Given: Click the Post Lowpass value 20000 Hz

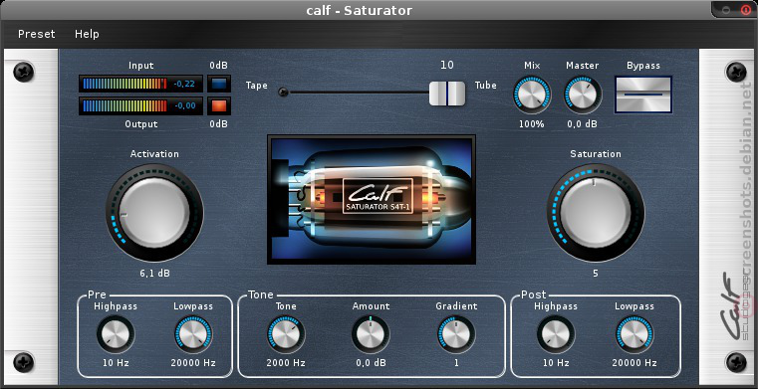Looking at the screenshot, I should pyautogui.click(x=634, y=362).
